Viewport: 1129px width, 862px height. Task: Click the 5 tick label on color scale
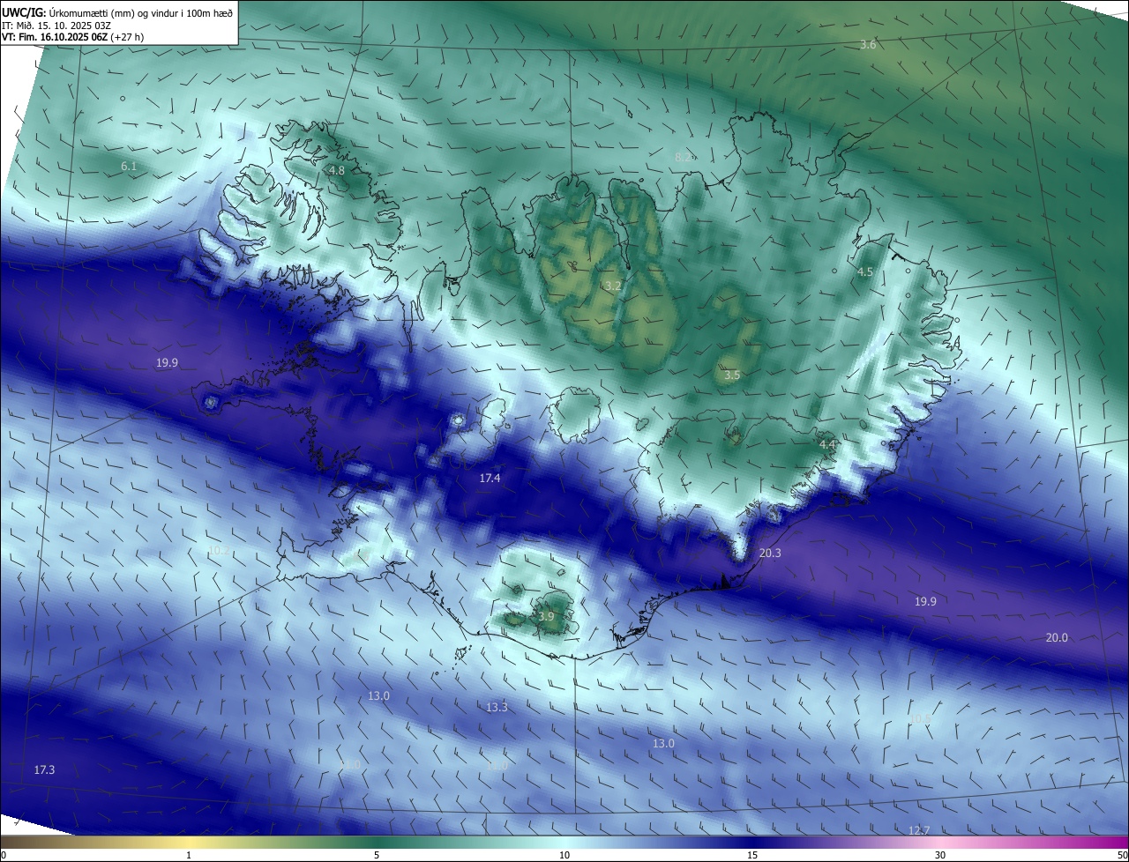pos(377,855)
